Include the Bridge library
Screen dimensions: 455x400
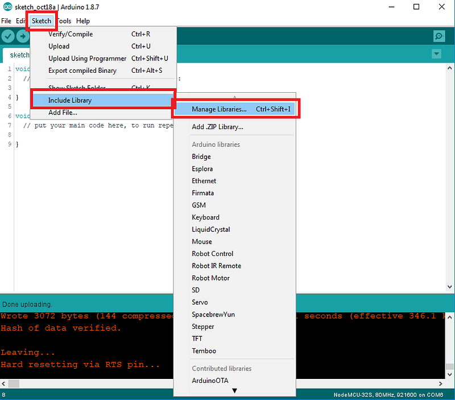[234, 156]
